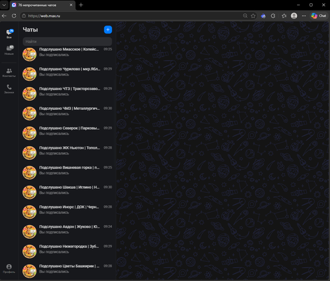
Task: Click the avatar of the Северок chat
Action: pos(30,133)
